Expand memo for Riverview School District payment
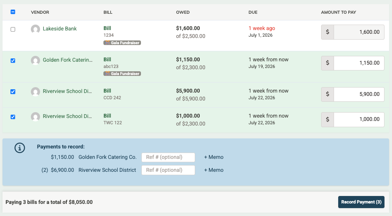Viewport: 392px width, 216px height. click(x=214, y=170)
